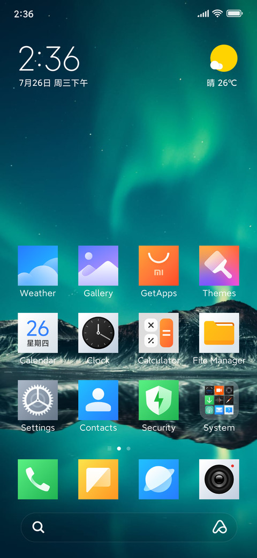This screenshot has height=558, width=257.
Task: Tap the status bar time 2:36
Action: tap(24, 14)
